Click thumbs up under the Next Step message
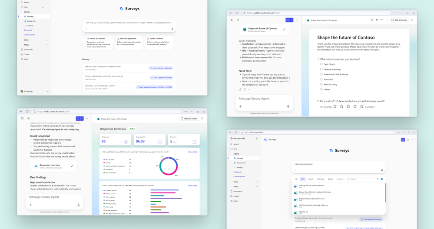Screen dimensions: 434x229 click(240, 90)
